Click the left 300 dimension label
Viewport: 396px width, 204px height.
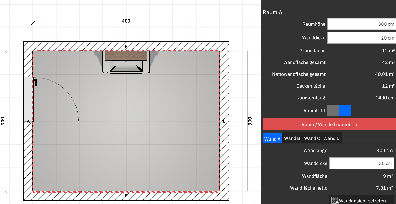point(3,121)
